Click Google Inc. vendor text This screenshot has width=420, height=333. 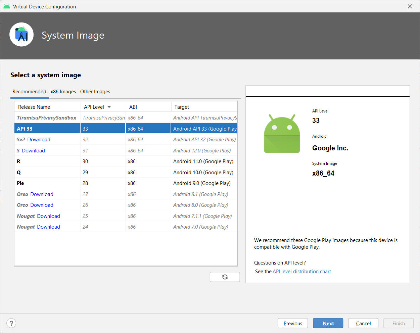[330, 148]
